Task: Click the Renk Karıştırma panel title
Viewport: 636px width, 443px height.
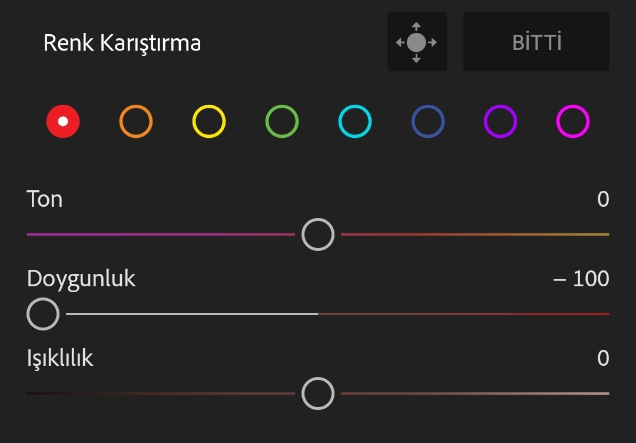Action: point(122,43)
